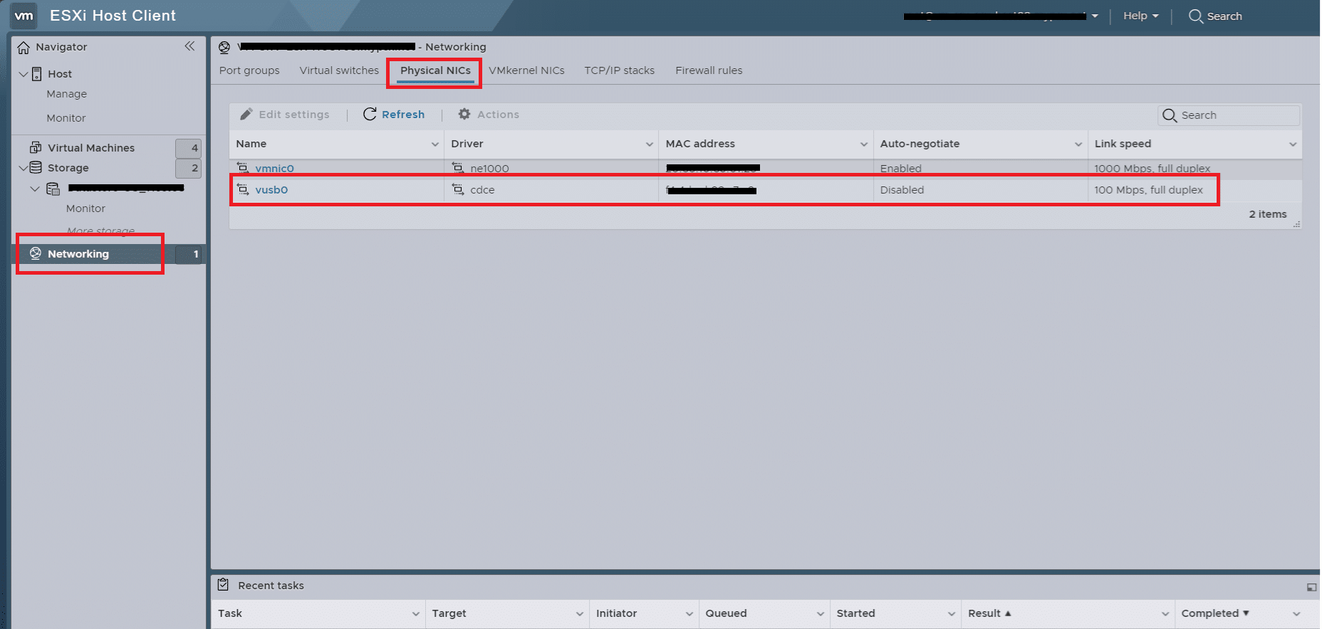Screen dimensions: 1322x629
Task: Click Monitor under Host
Action: pos(66,118)
